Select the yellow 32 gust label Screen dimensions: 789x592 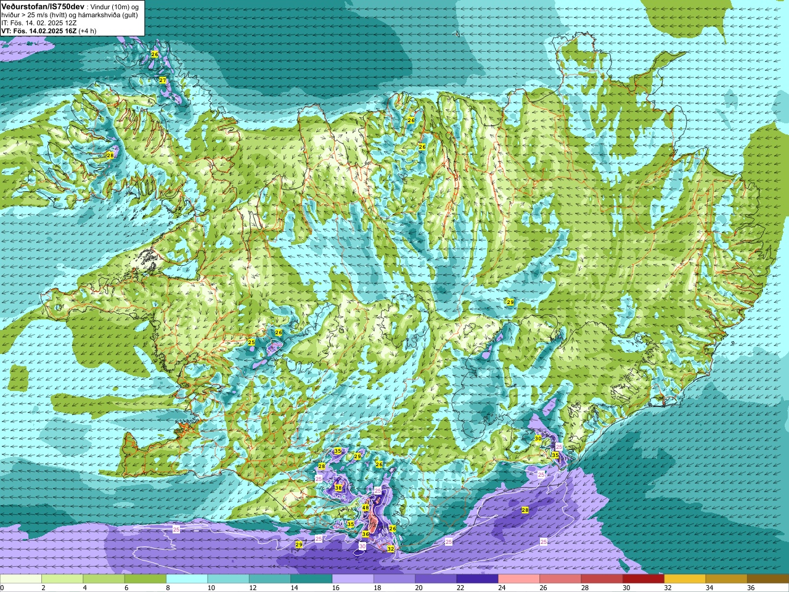[391, 548]
